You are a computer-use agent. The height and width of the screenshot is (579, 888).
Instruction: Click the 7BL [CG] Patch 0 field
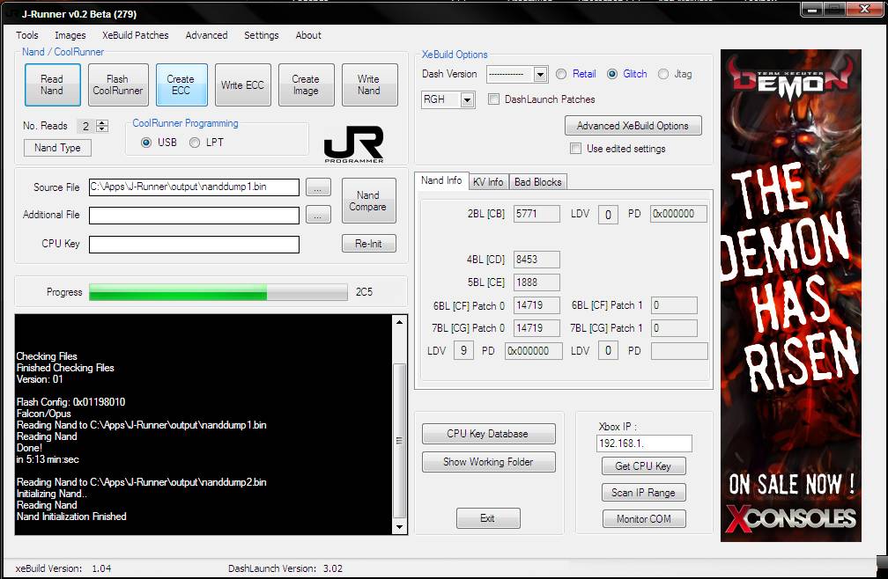(x=536, y=328)
